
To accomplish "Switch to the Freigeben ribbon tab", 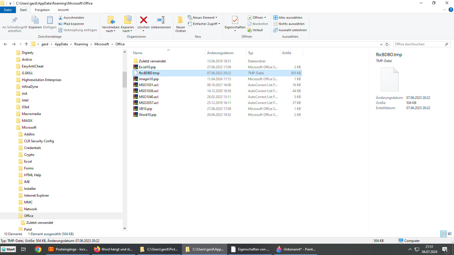I will (42, 10).
